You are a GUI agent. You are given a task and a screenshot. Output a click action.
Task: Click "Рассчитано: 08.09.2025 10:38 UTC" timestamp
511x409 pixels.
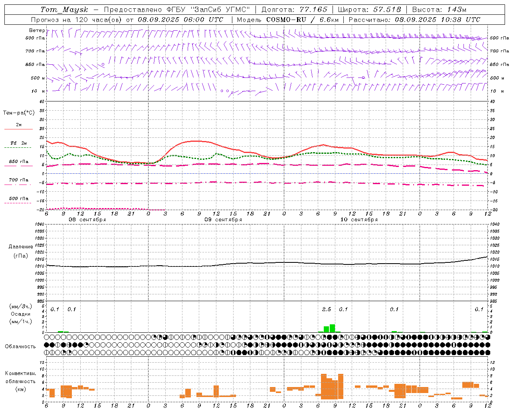(414, 20)
